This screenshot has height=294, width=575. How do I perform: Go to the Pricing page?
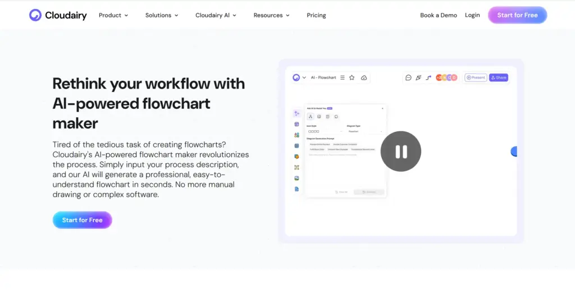(316, 15)
